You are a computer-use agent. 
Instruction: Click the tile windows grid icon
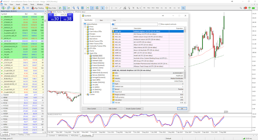[x=82, y=8]
